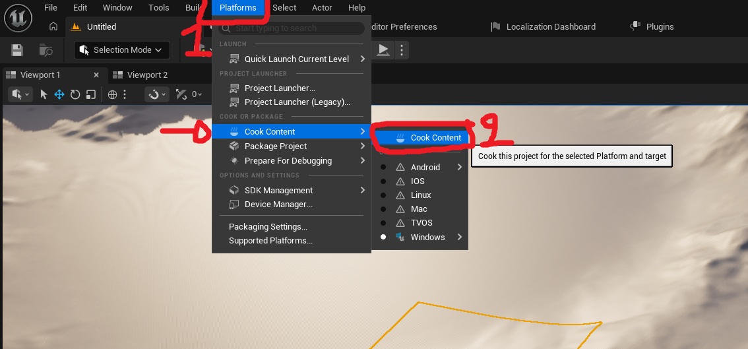
Task: Click the Platforms menu
Action: [237, 8]
